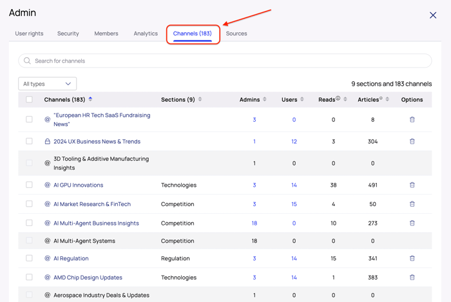
Task: Open the AI Multi-Agent Business Insights channel
Action: (96, 223)
